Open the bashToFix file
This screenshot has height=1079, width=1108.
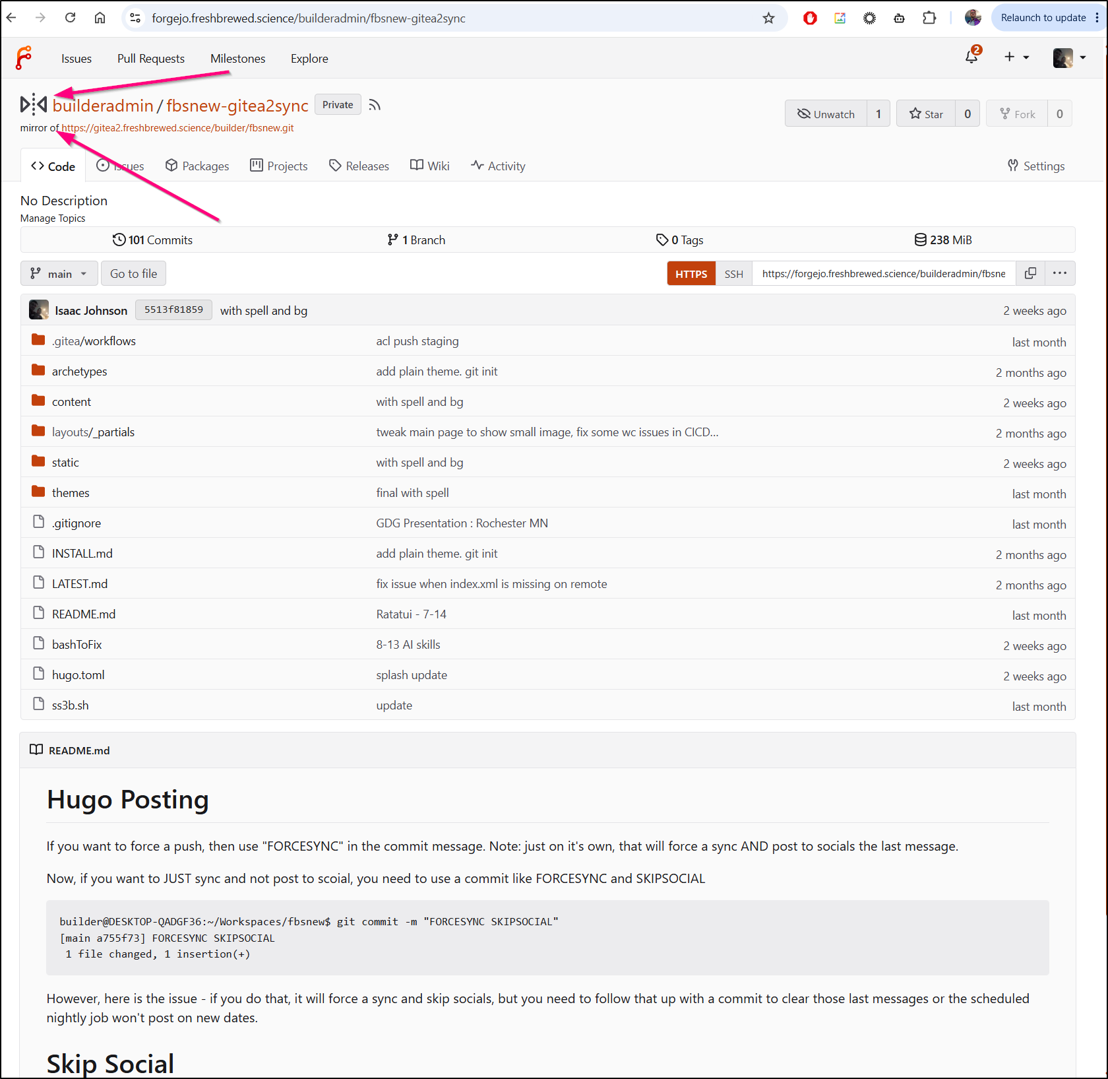pos(77,645)
